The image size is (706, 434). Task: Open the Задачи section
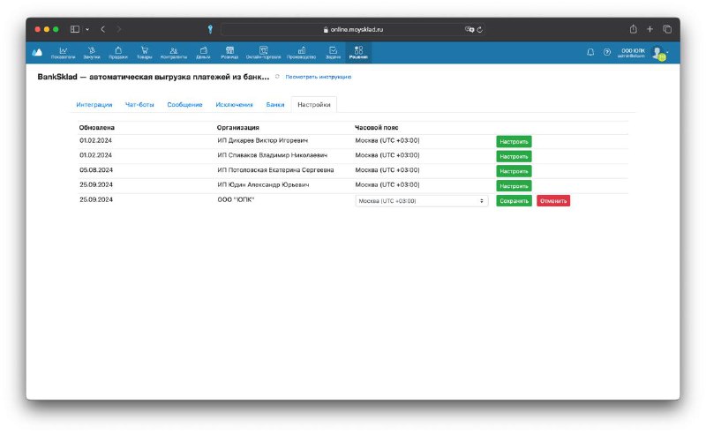pyautogui.click(x=334, y=53)
